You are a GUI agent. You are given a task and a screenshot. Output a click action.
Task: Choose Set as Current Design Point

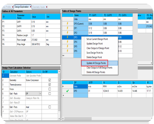(x=97, y=39)
